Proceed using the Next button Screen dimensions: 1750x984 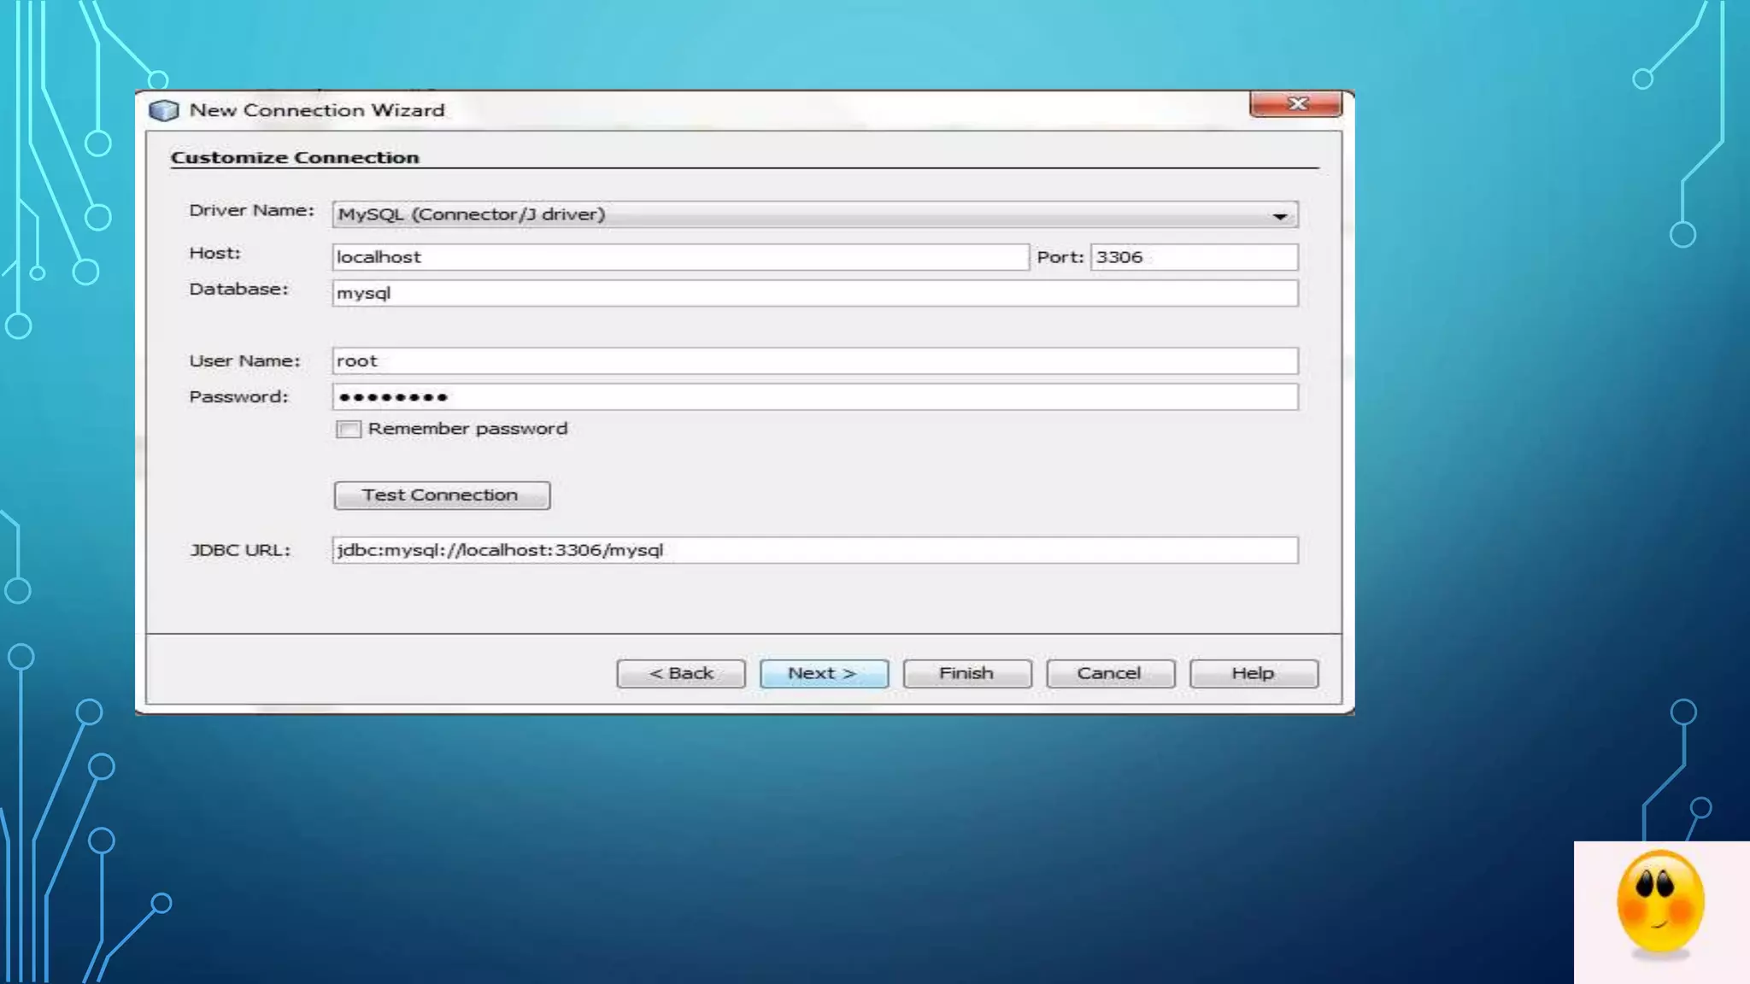click(x=824, y=674)
